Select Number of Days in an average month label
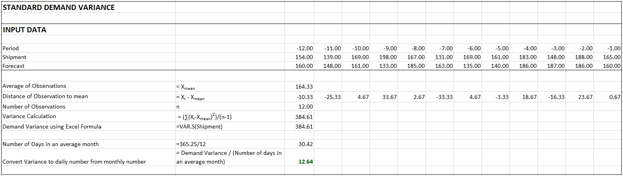This screenshot has width=623, height=176. 50,144
